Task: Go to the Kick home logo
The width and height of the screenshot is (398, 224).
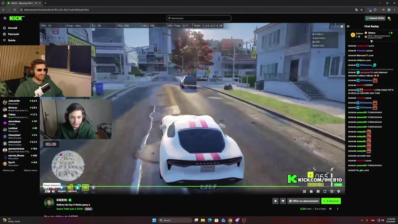Action: tap(17, 18)
